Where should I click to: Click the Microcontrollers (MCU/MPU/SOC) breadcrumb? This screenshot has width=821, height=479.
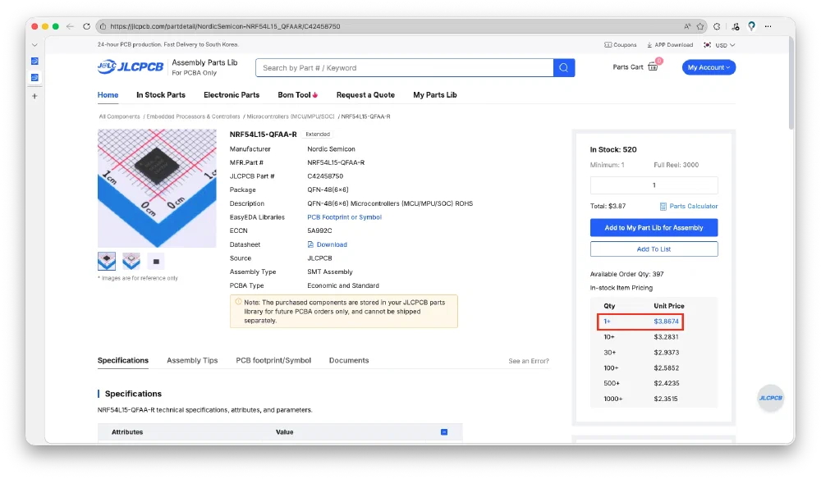290,116
